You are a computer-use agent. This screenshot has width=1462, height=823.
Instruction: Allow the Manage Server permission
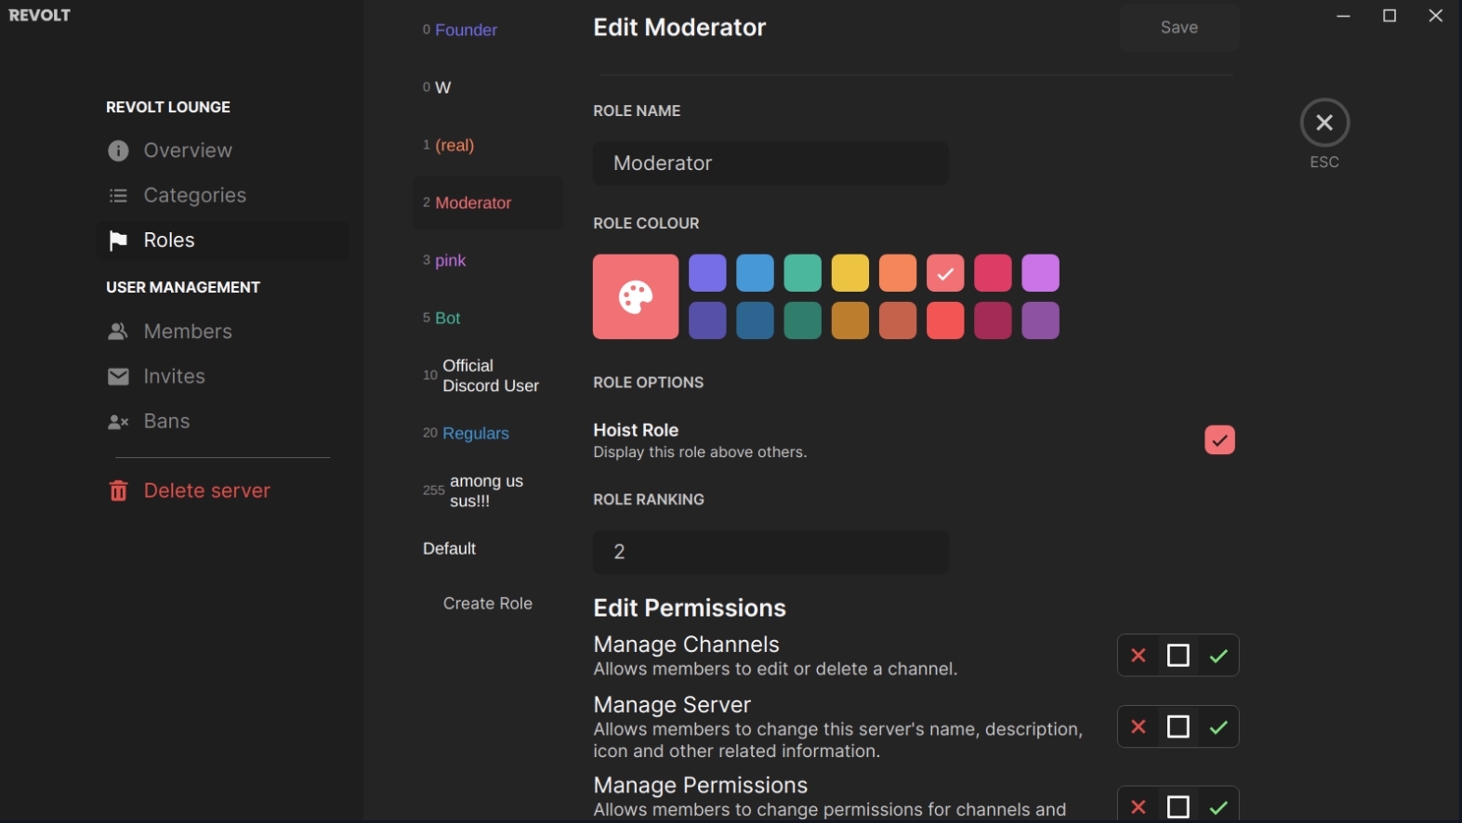click(x=1218, y=727)
